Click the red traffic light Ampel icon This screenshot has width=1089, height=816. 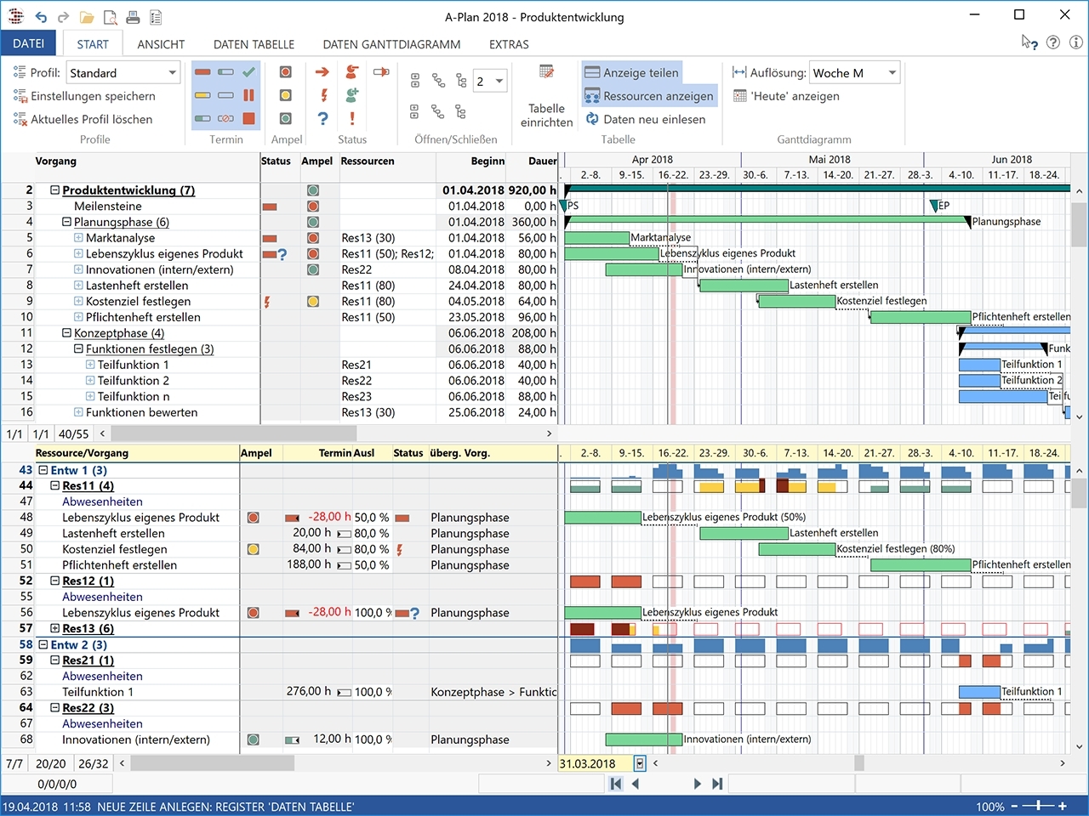point(286,72)
